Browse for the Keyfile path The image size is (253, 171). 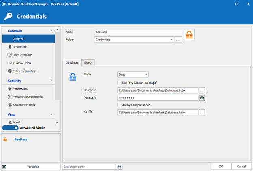(x=202, y=113)
